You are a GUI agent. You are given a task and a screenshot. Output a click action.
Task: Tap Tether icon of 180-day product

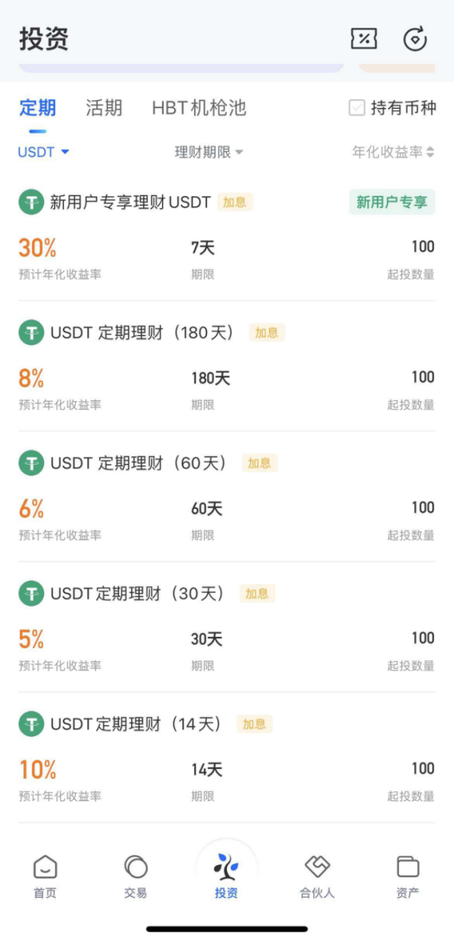tap(31, 333)
